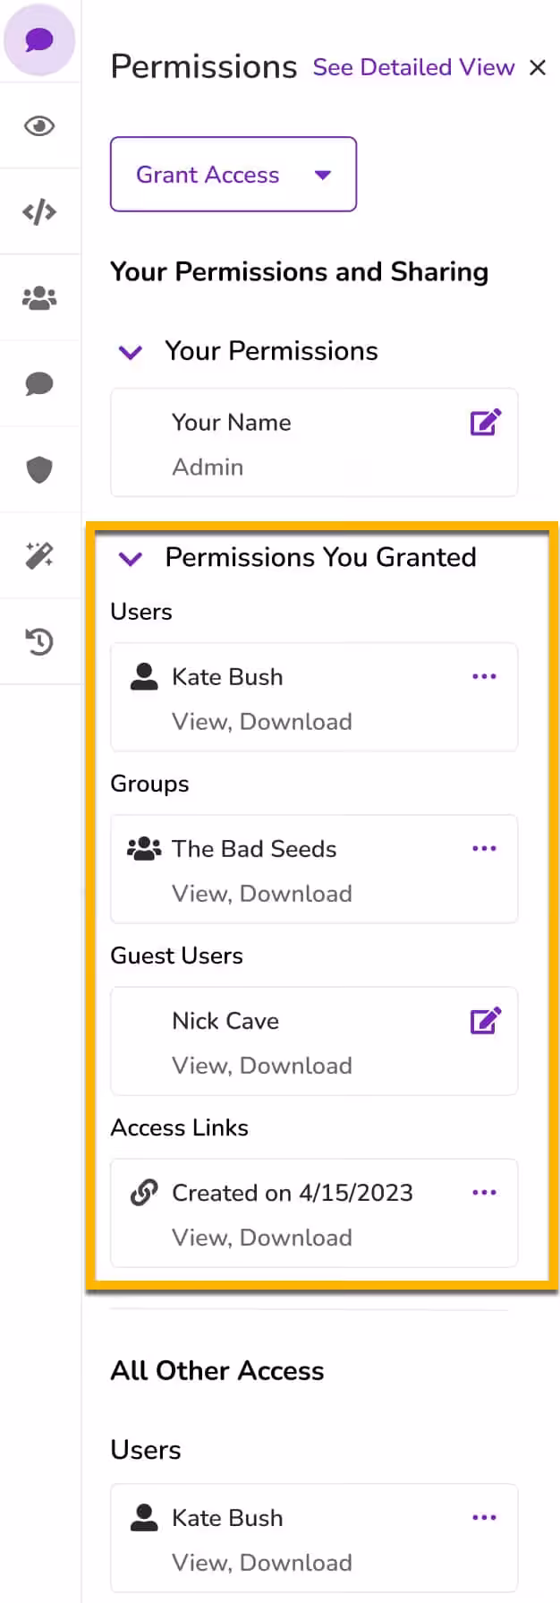Click The Bad Seeds group icon

click(144, 848)
